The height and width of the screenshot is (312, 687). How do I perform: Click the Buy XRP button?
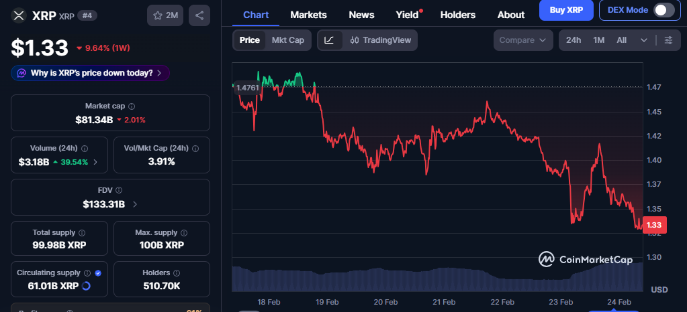coord(566,10)
